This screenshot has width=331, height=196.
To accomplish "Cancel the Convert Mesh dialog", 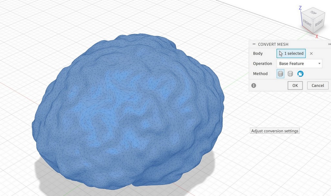I will (318, 85).
